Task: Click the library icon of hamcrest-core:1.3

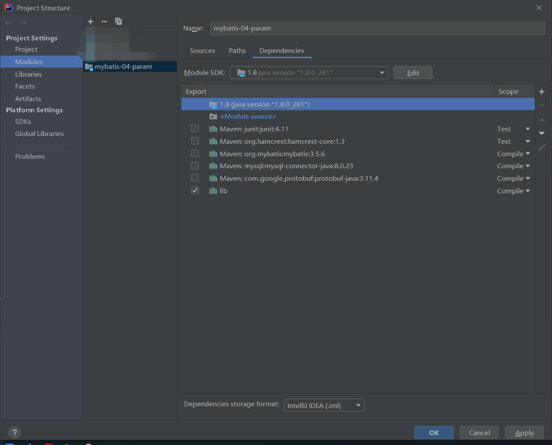Action: [x=213, y=141]
